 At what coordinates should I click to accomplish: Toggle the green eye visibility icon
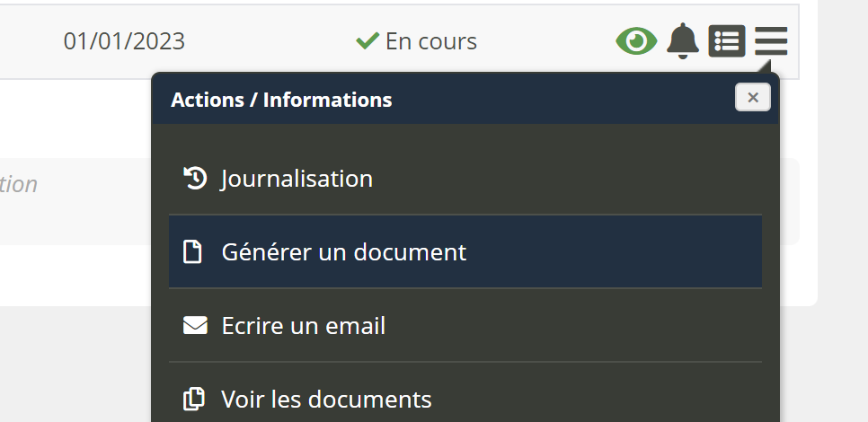(636, 41)
